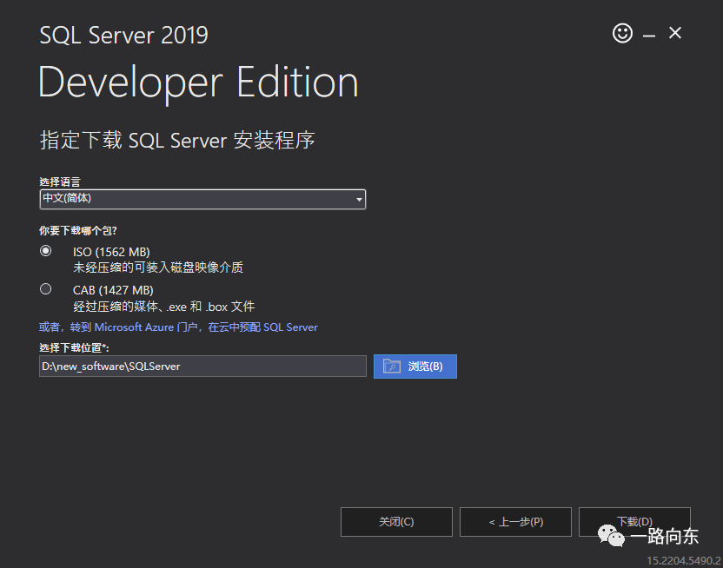The width and height of the screenshot is (723, 568).
Task: Click the language combo box arrow
Action: pos(359,199)
